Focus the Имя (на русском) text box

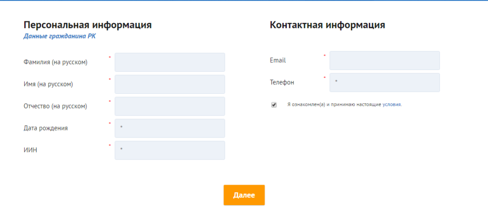170,84
